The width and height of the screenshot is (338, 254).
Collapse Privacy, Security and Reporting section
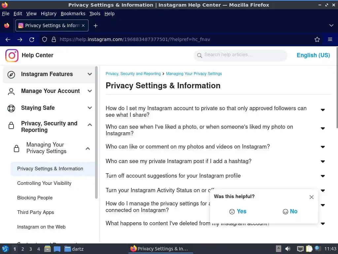point(90,125)
